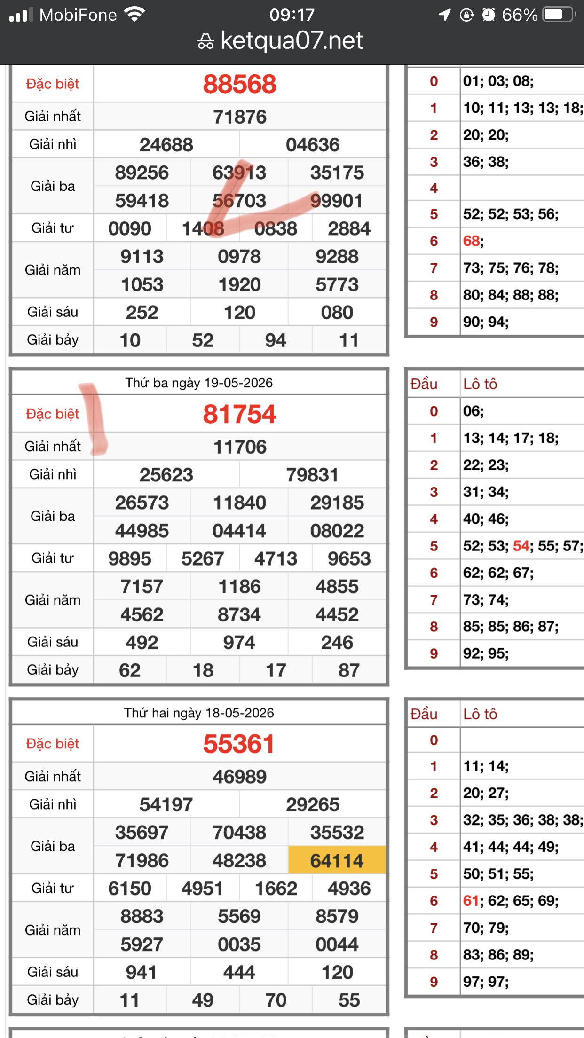Tap the location arrow status icon
The width and height of the screenshot is (584, 1038).
444,15
